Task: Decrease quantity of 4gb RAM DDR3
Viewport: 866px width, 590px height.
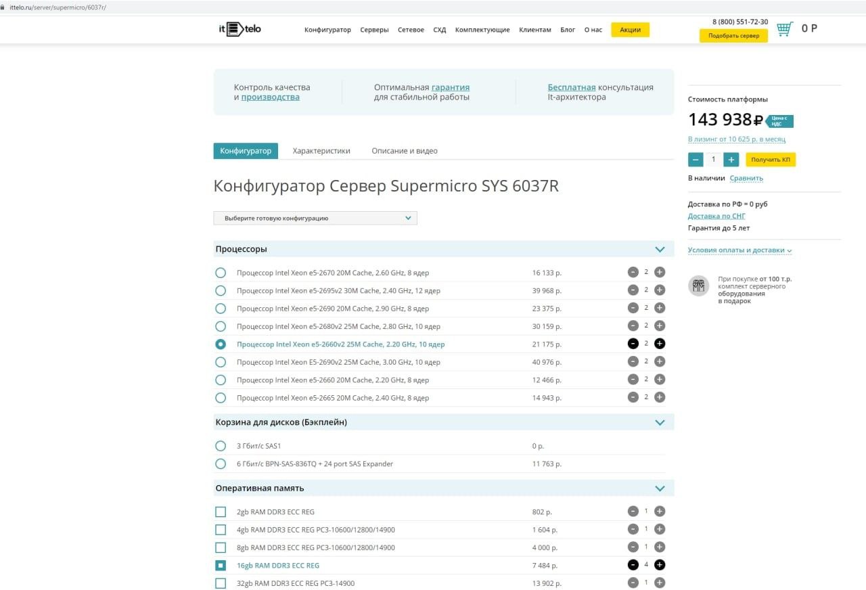Action: coord(633,529)
